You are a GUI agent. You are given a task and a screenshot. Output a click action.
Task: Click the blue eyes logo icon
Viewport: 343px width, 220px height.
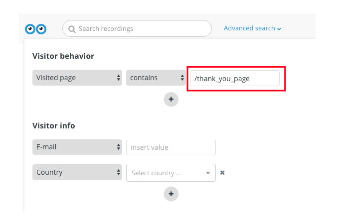click(x=36, y=29)
